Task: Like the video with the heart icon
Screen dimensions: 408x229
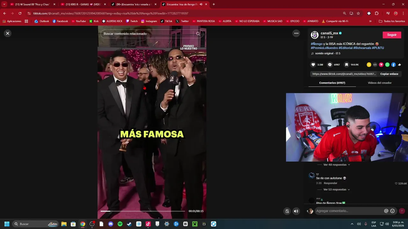Action: pos(313,65)
